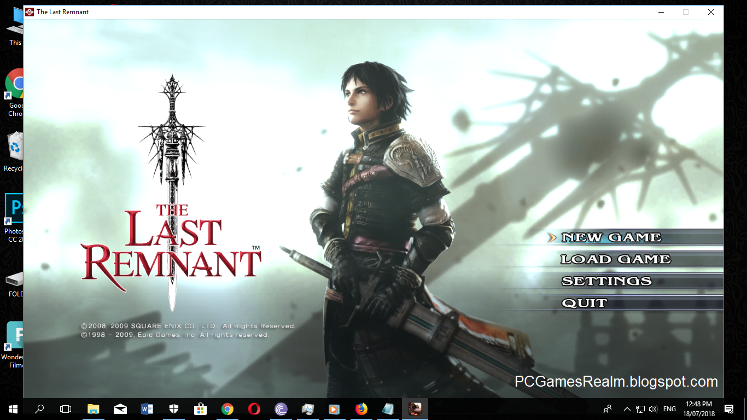This screenshot has height=420, width=747.
Task: Open File Explorer from the taskbar
Action: pyautogui.click(x=94, y=409)
